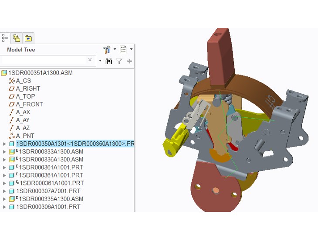Clear the search field with the X

tap(90, 60)
